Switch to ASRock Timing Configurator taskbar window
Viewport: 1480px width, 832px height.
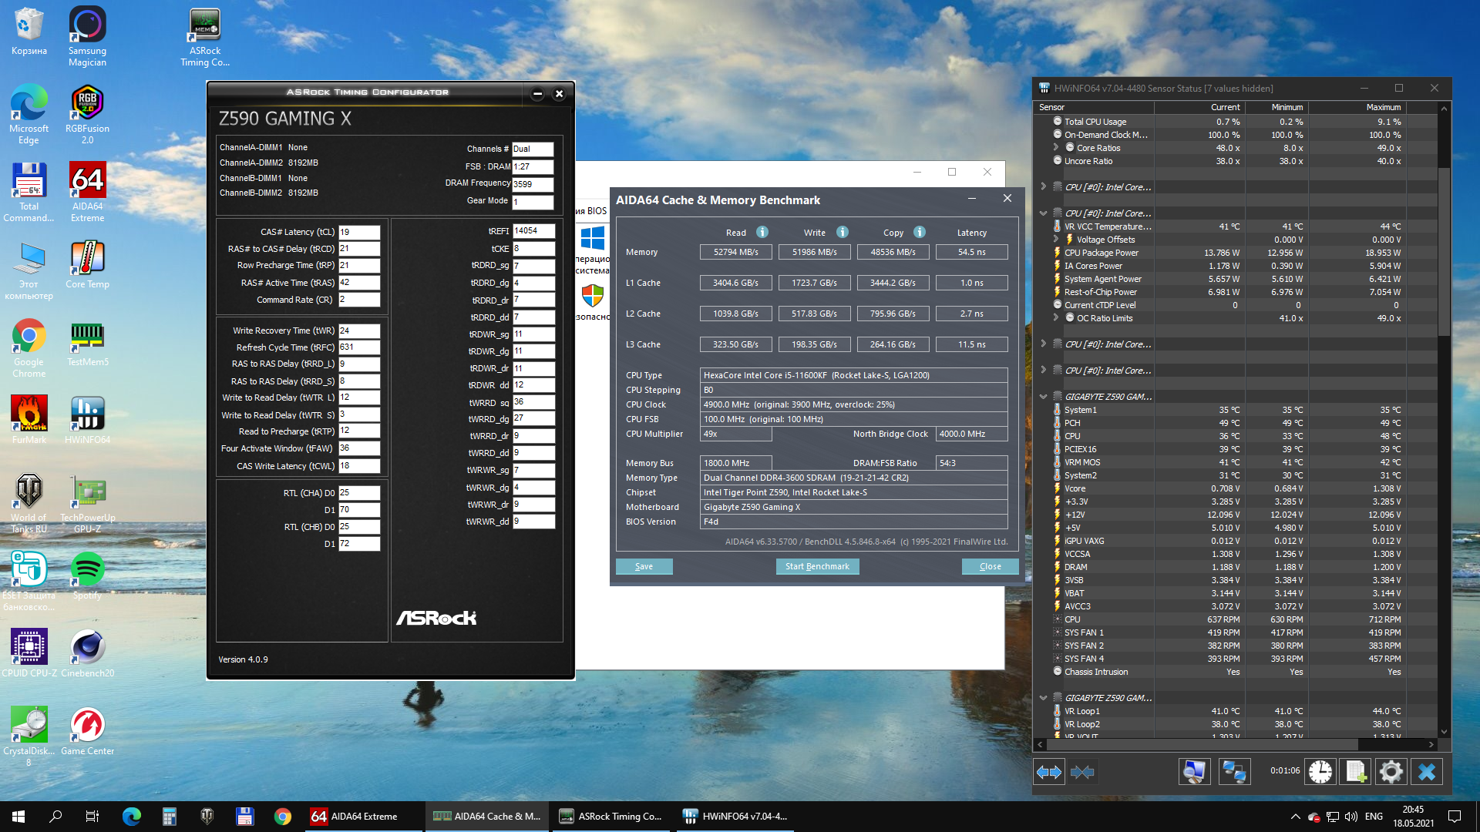tap(612, 817)
